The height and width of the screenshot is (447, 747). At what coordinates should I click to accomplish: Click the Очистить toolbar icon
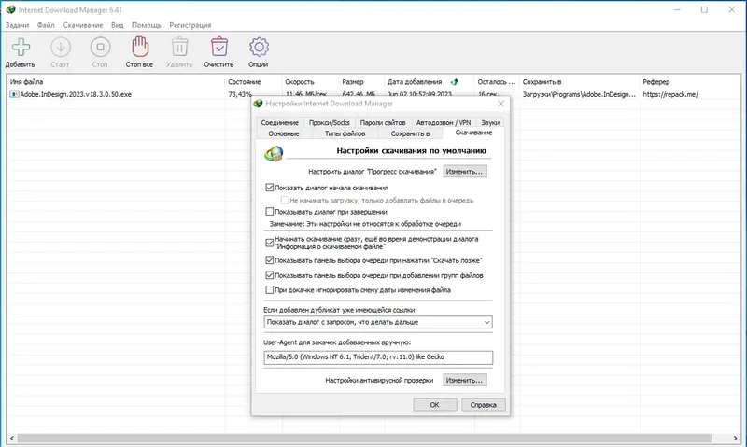coord(219,47)
